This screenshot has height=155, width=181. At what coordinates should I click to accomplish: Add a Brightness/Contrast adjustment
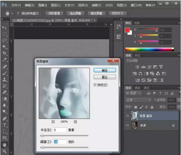(137, 67)
